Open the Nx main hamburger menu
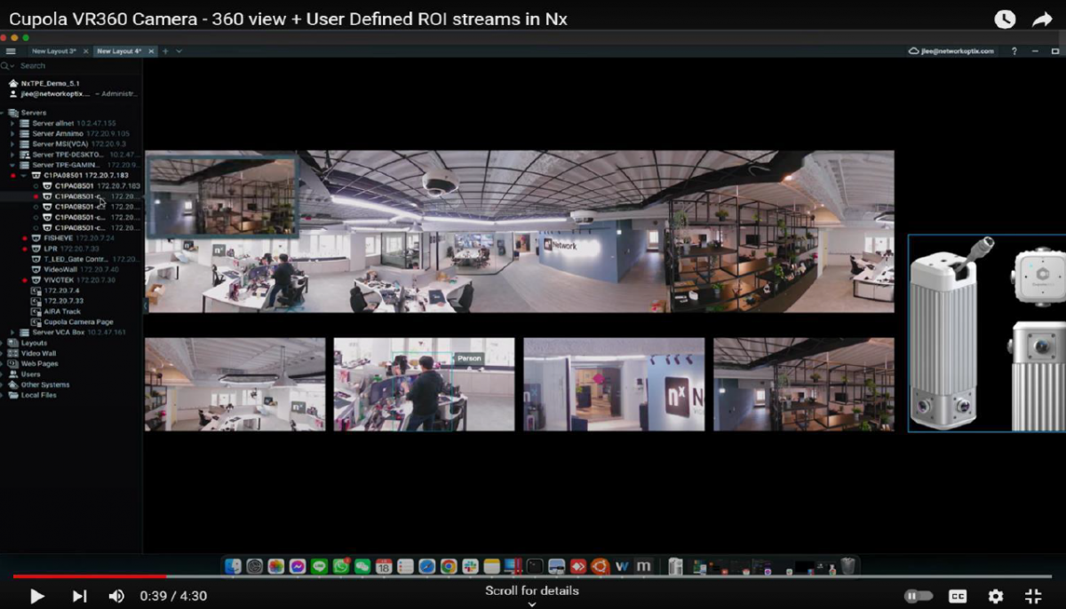The image size is (1066, 609). 11,51
